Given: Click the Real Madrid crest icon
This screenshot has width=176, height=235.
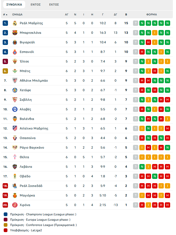Looking at the screenshot, I should tap(15, 23).
